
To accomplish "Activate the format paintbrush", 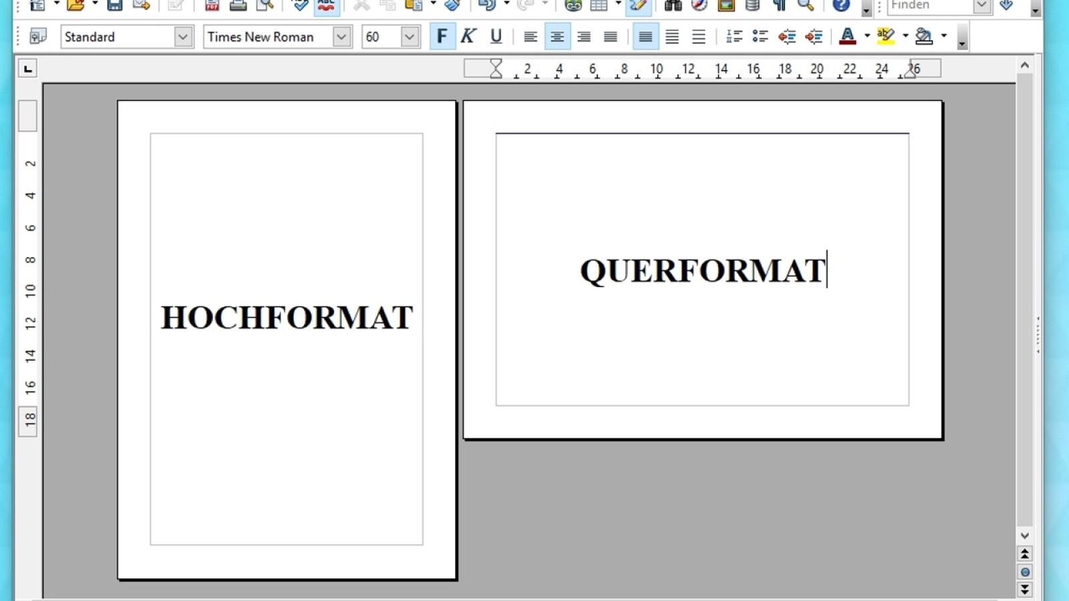I will [x=453, y=5].
